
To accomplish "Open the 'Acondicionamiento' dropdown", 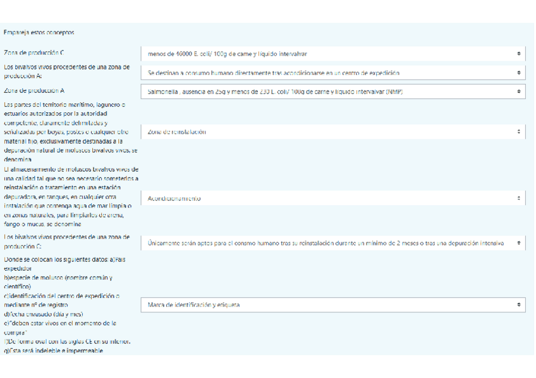I will coord(333,198).
